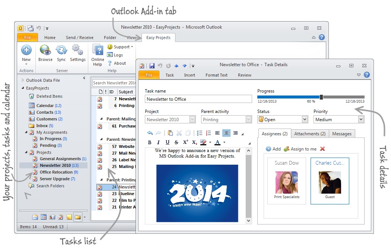The image size is (391, 249).
Task: Click the Progress slider handle
Action: click(321, 97)
